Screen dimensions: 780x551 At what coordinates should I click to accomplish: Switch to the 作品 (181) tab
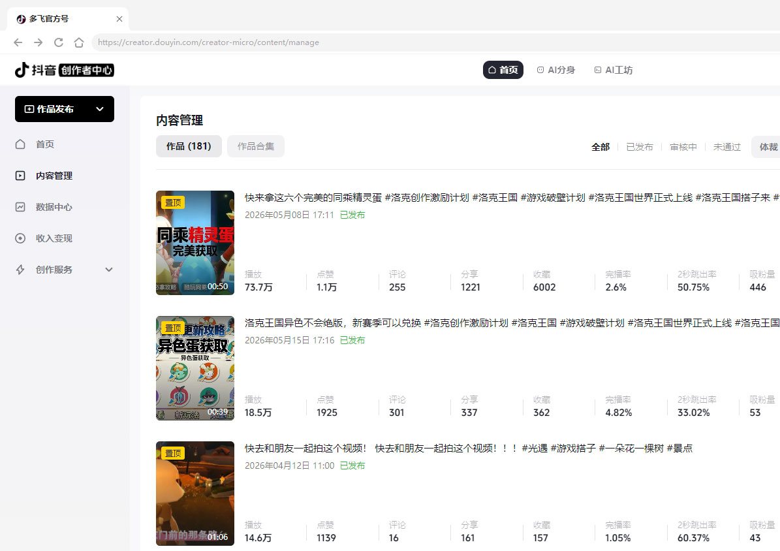(189, 146)
